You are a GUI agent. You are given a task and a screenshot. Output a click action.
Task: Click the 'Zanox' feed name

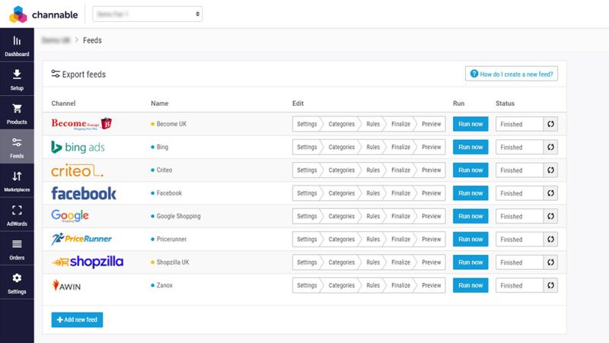coord(164,285)
